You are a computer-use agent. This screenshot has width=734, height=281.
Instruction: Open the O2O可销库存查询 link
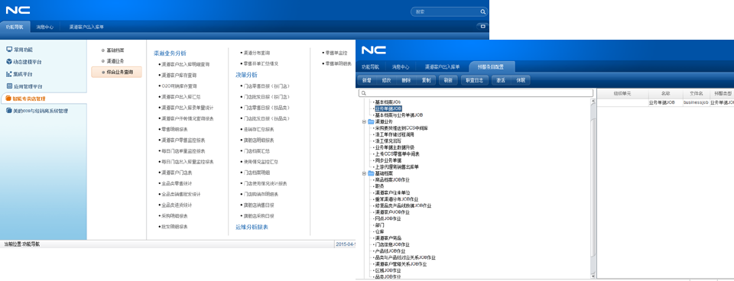click(179, 86)
